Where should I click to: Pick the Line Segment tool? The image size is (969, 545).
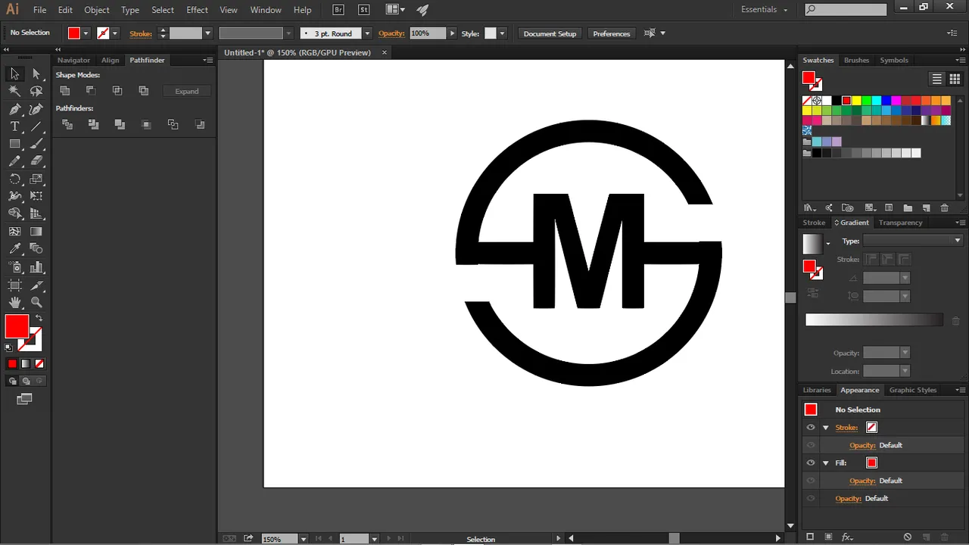tap(36, 126)
